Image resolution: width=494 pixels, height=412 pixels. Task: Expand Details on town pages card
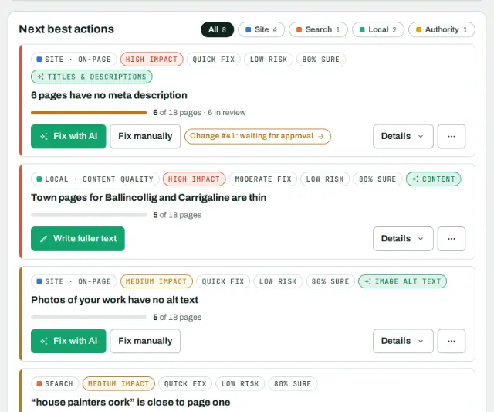click(x=403, y=239)
